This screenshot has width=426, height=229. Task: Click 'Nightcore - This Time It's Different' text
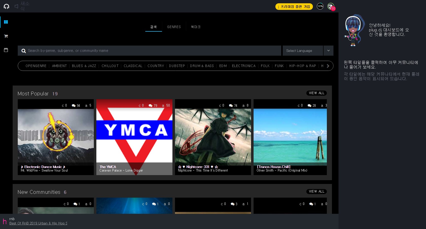point(203,171)
